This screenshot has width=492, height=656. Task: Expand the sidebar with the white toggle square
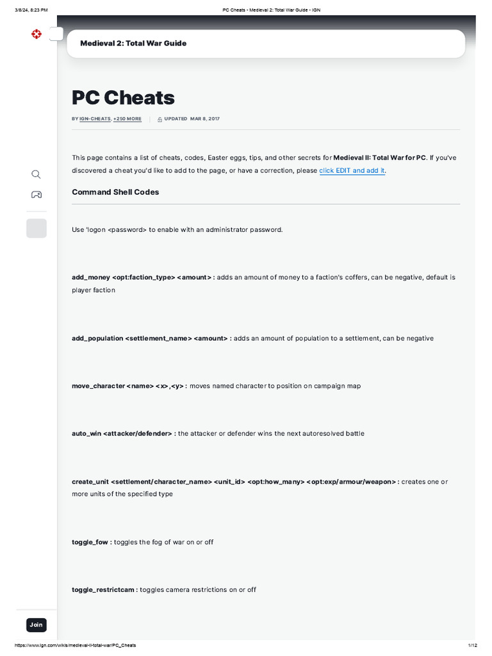click(x=56, y=34)
